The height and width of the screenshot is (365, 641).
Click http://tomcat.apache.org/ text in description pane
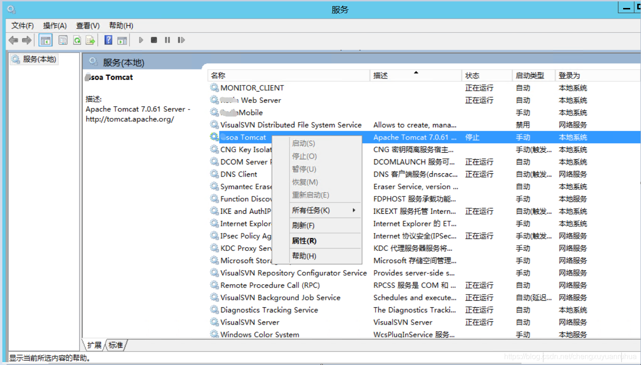[x=130, y=119]
